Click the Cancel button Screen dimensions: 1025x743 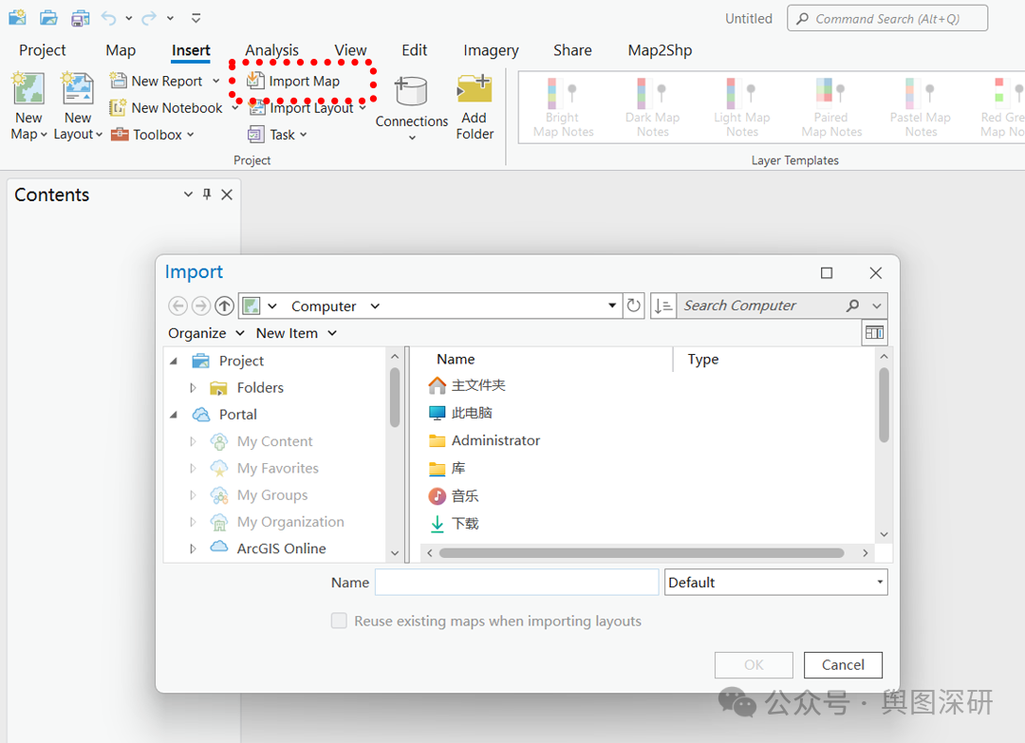coord(843,664)
